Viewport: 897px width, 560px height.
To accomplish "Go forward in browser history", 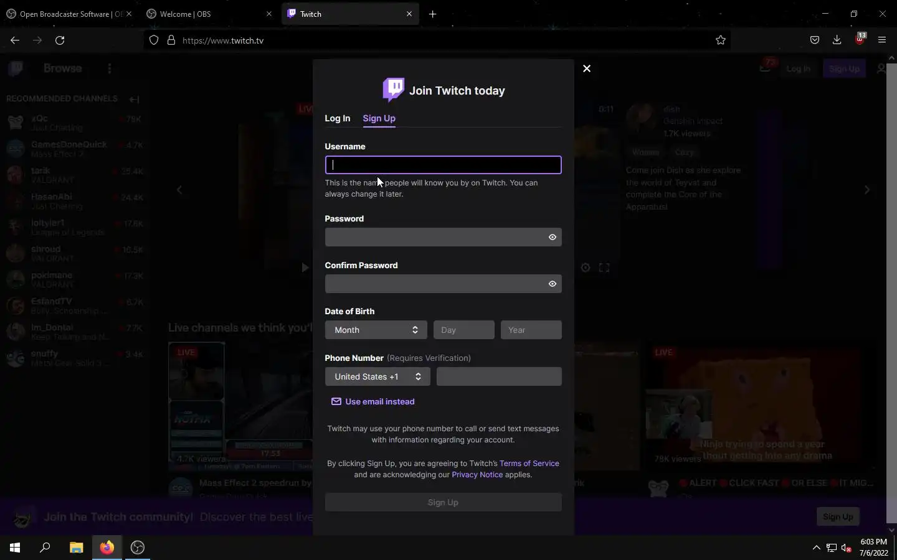I will coord(37,40).
